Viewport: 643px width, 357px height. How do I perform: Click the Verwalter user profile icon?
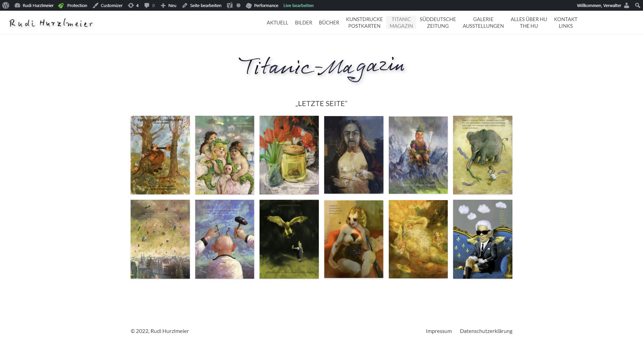click(x=627, y=5)
